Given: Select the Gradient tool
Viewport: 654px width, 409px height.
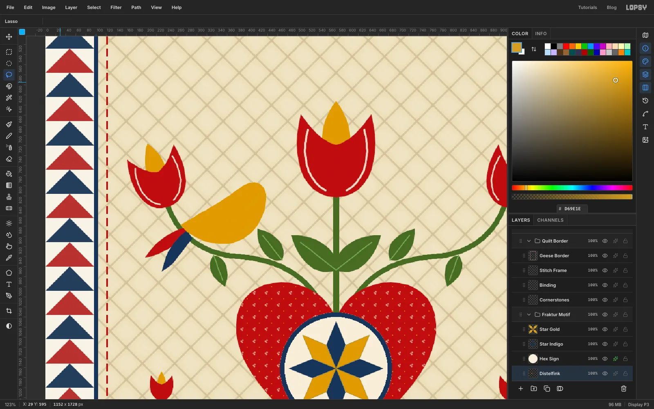Looking at the screenshot, I should pyautogui.click(x=9, y=185).
